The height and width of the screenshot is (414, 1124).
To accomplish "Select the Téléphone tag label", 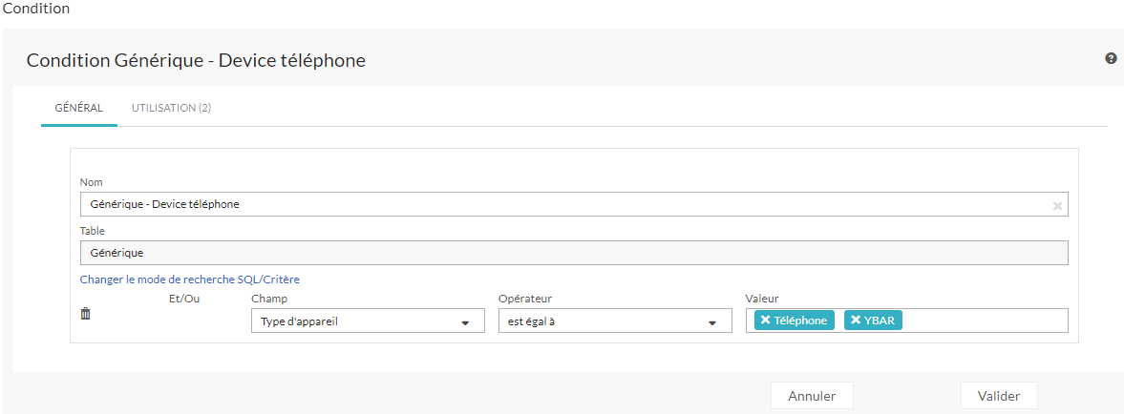I will point(800,321).
